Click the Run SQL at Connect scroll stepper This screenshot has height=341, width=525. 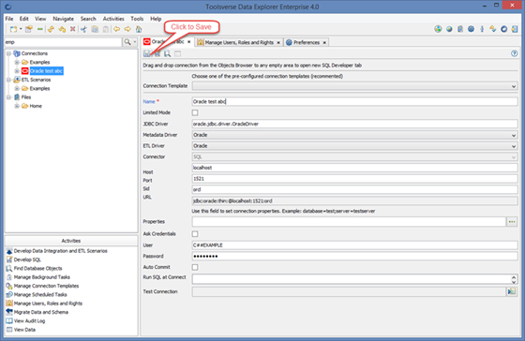pos(514,280)
